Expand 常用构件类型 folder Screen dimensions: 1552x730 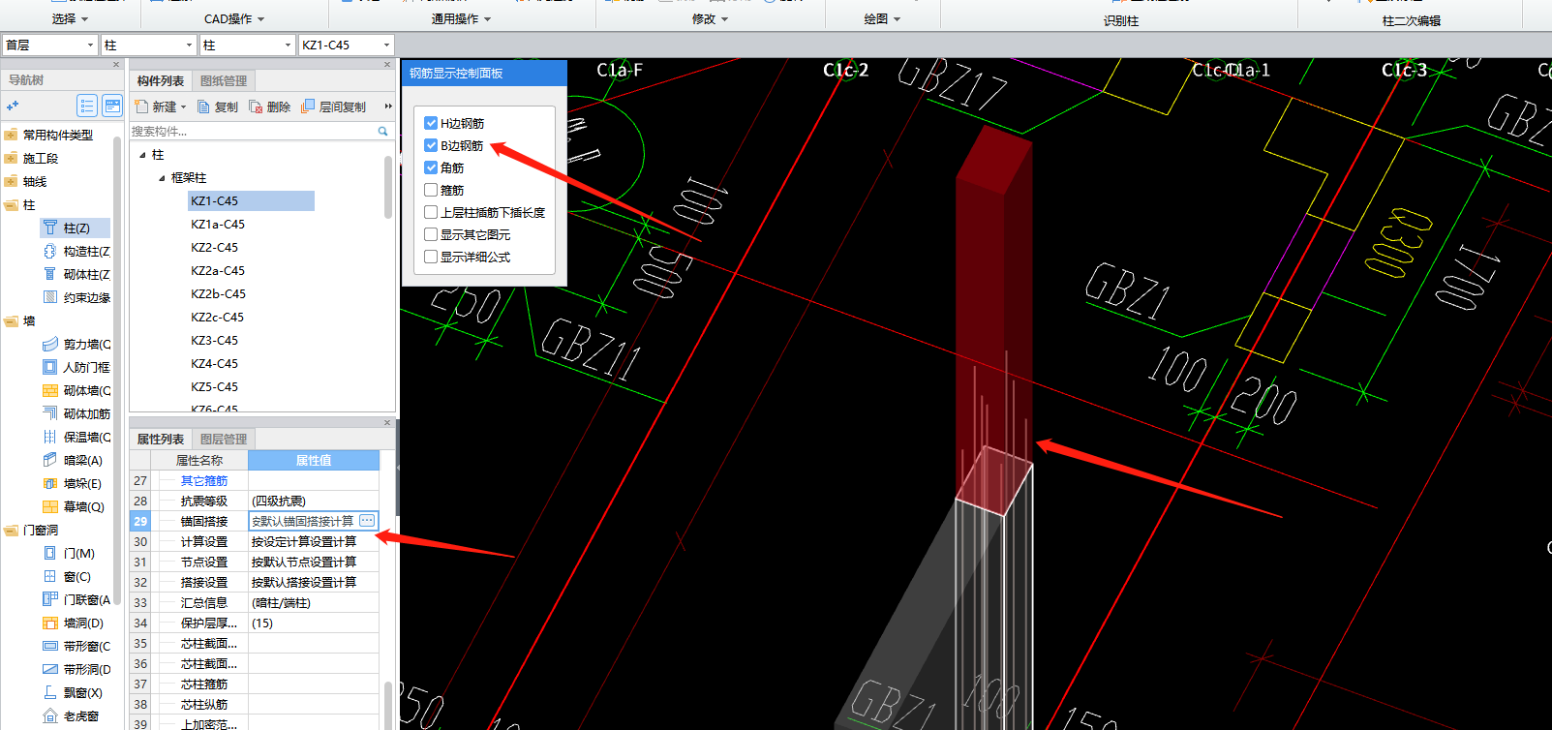tap(12, 135)
